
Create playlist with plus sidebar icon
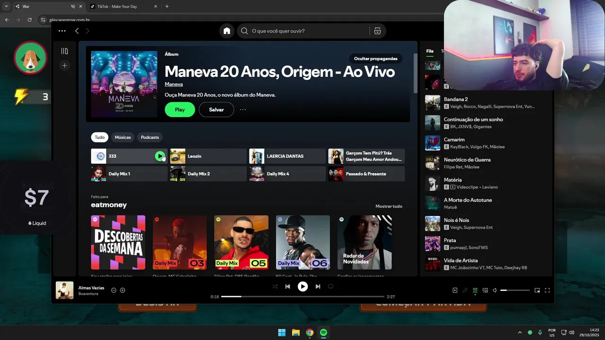click(x=65, y=66)
